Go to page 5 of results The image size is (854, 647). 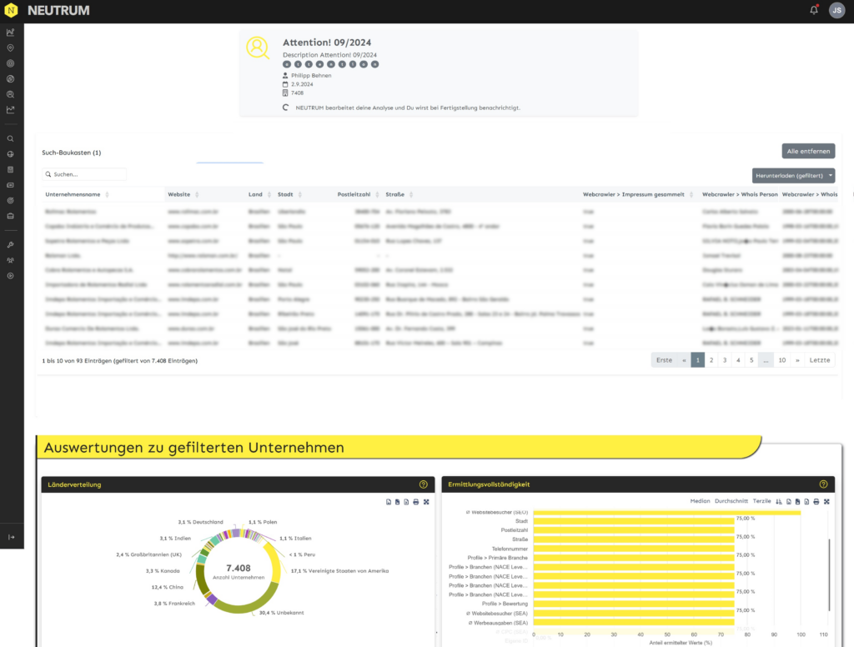[751, 360]
